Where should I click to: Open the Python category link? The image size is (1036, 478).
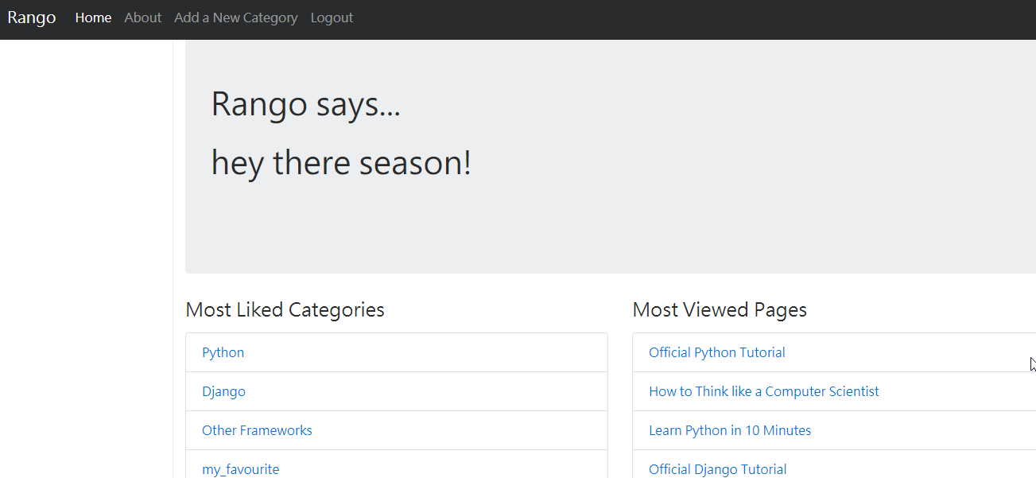click(x=223, y=352)
